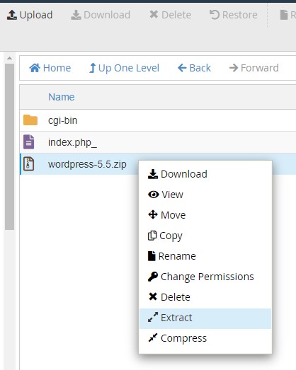Click the Upload toolbar button

pos(30,15)
